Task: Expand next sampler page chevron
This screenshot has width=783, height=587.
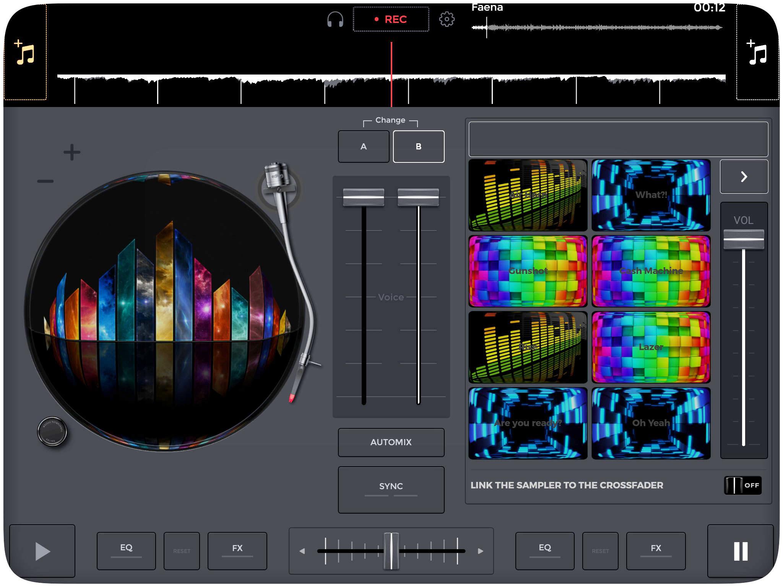Action: (744, 177)
